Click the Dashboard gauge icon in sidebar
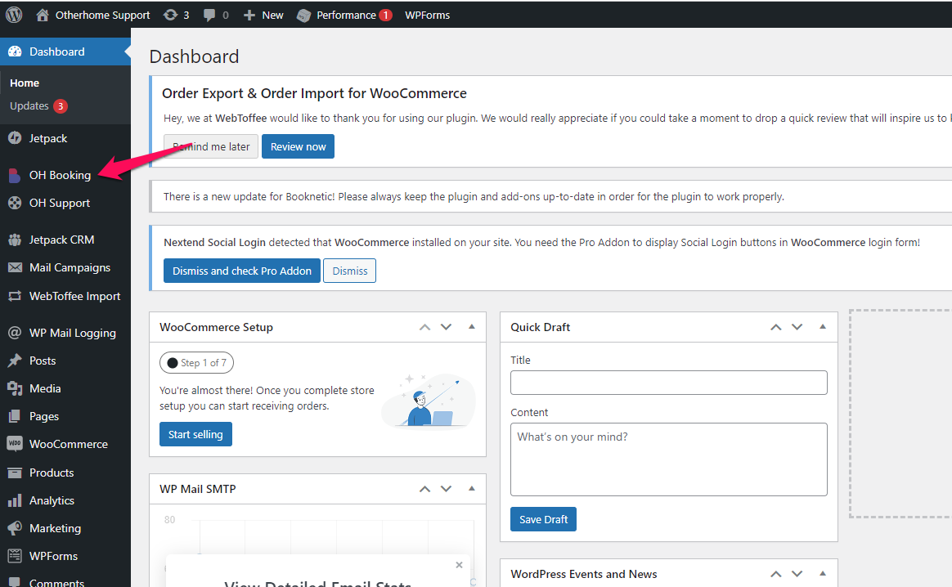 (15, 52)
